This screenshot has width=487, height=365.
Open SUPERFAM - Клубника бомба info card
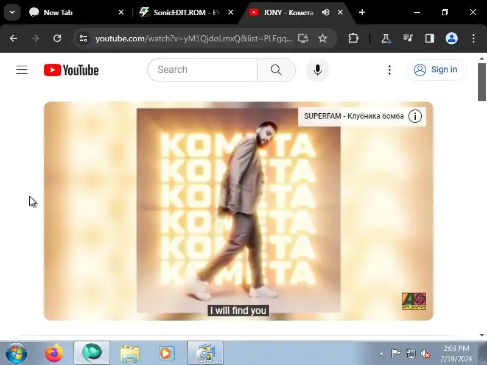pos(354,116)
